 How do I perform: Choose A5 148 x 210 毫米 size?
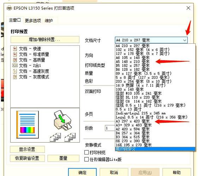pos(155,62)
